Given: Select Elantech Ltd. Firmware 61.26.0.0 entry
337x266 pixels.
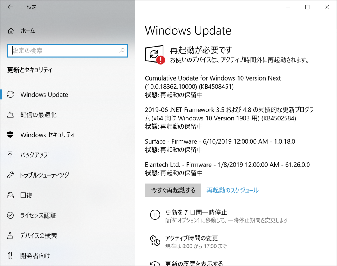Looking at the screenshot, I should [227, 165].
